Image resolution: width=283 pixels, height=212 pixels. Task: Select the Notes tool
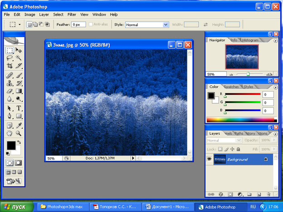tap(10, 125)
